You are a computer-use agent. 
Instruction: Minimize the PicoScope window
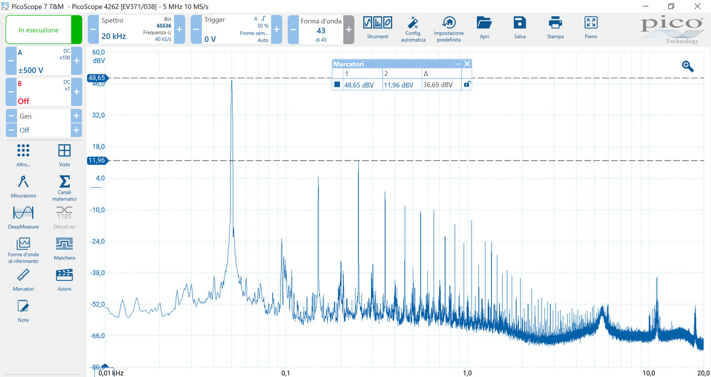pos(646,6)
